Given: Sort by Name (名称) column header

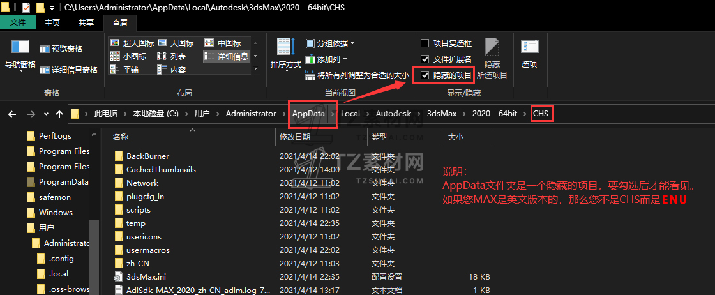Looking at the screenshot, I should pos(121,137).
